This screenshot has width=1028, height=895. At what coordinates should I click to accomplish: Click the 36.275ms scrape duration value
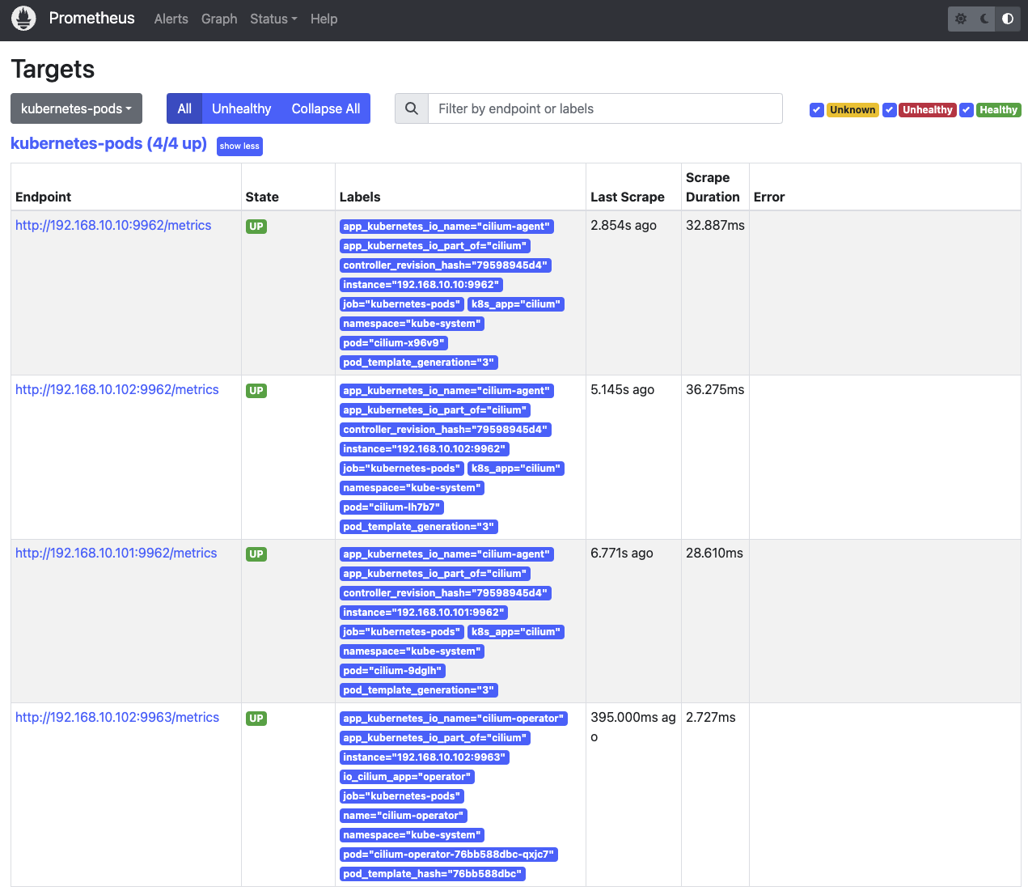[x=715, y=389]
